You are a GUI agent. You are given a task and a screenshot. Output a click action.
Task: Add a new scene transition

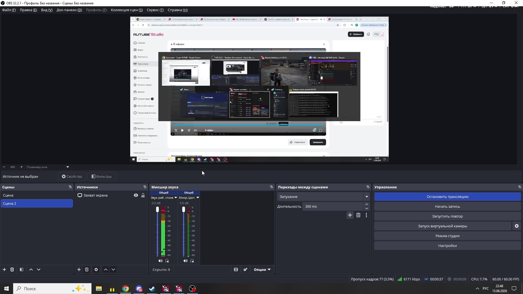click(350, 215)
